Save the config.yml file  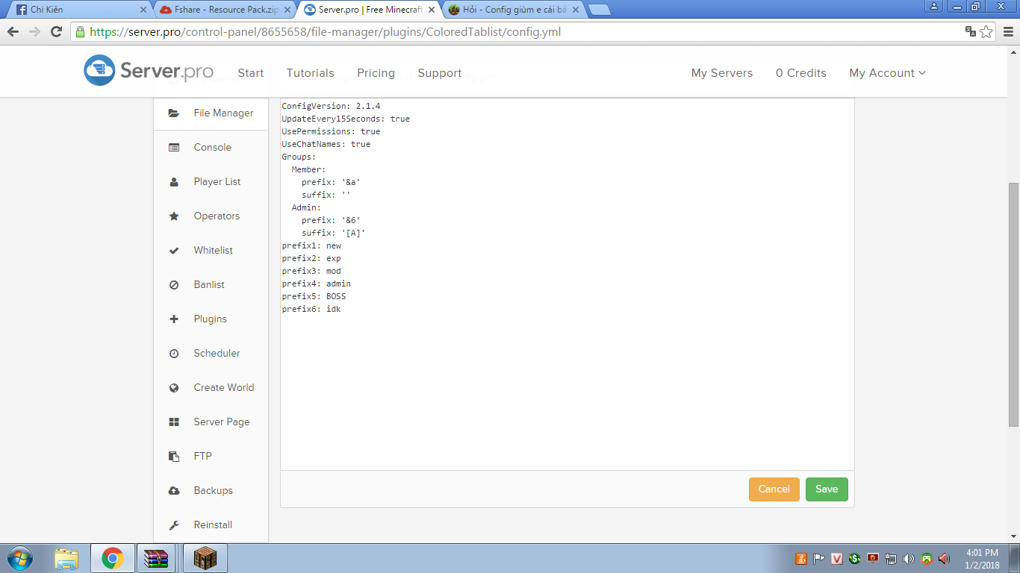coord(827,489)
